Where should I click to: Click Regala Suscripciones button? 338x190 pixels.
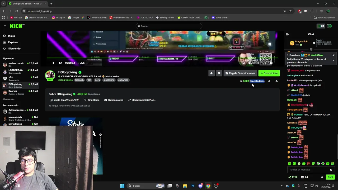tap(240, 73)
